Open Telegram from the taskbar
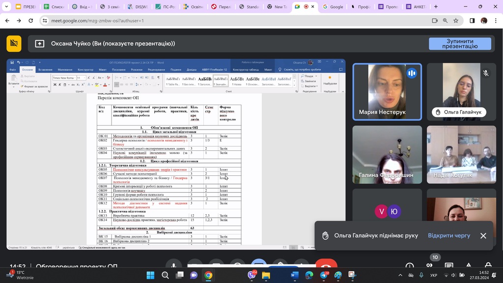The height and width of the screenshot is (283, 503). [x=323, y=275]
